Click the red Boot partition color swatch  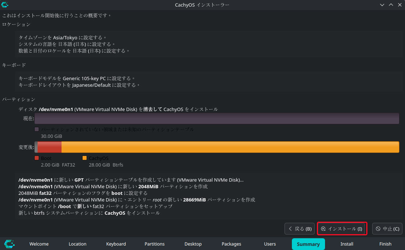(x=37, y=158)
